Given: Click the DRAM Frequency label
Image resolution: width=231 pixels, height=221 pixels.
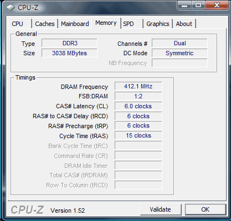Looking at the screenshot, I should coord(84,87).
